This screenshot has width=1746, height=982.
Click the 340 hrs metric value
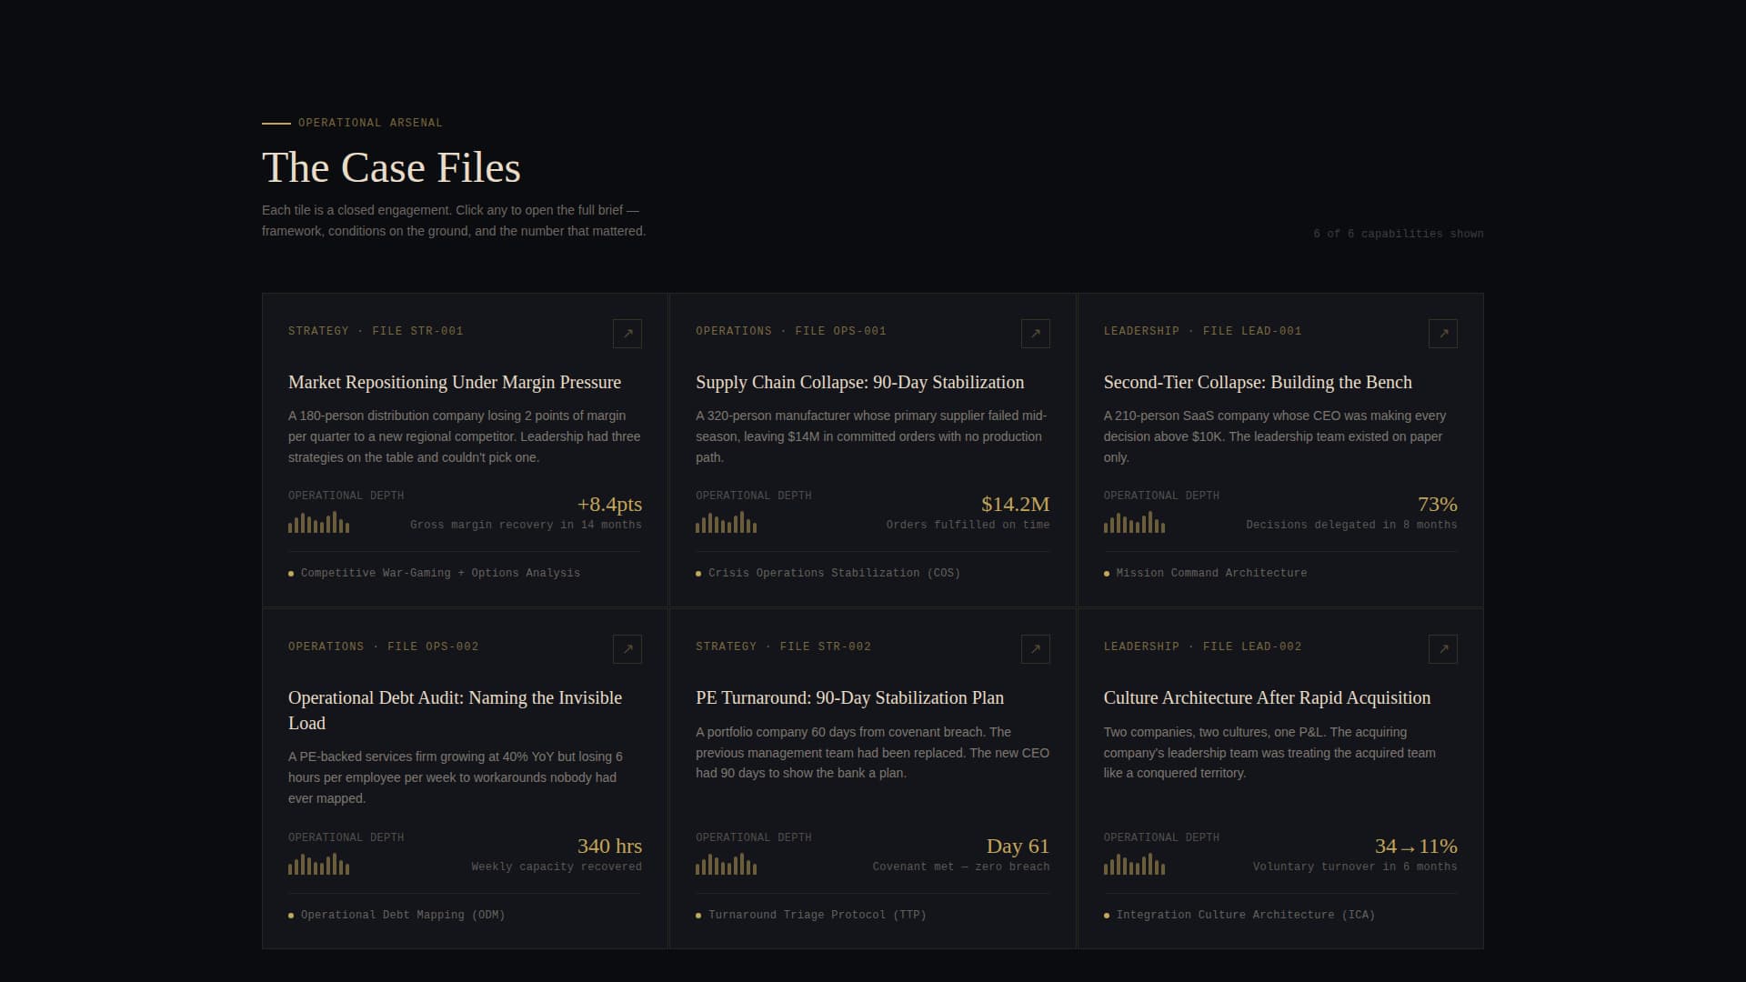tap(609, 847)
